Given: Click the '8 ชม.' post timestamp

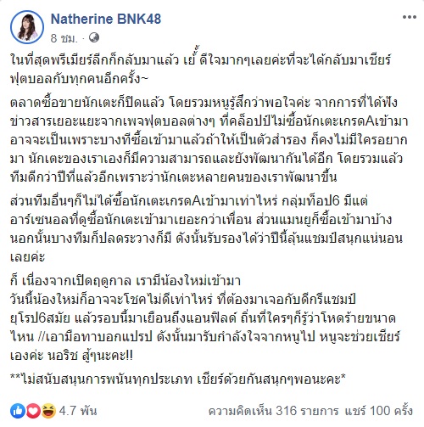Looking at the screenshot, I should (64, 38).
